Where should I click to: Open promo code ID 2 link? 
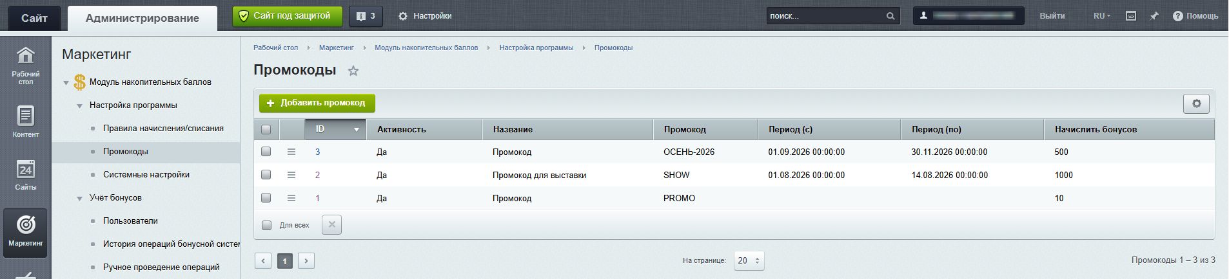[317, 175]
